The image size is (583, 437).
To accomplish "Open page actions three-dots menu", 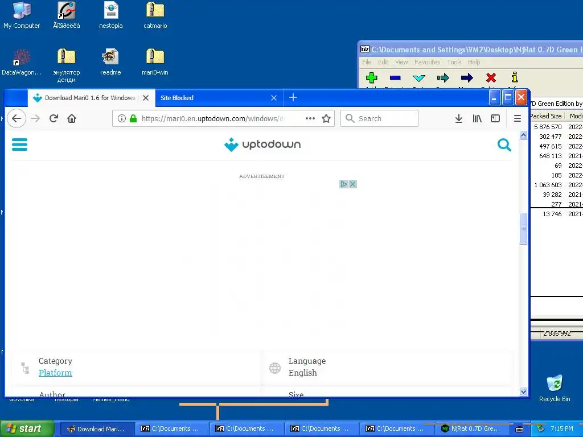I will (310, 118).
